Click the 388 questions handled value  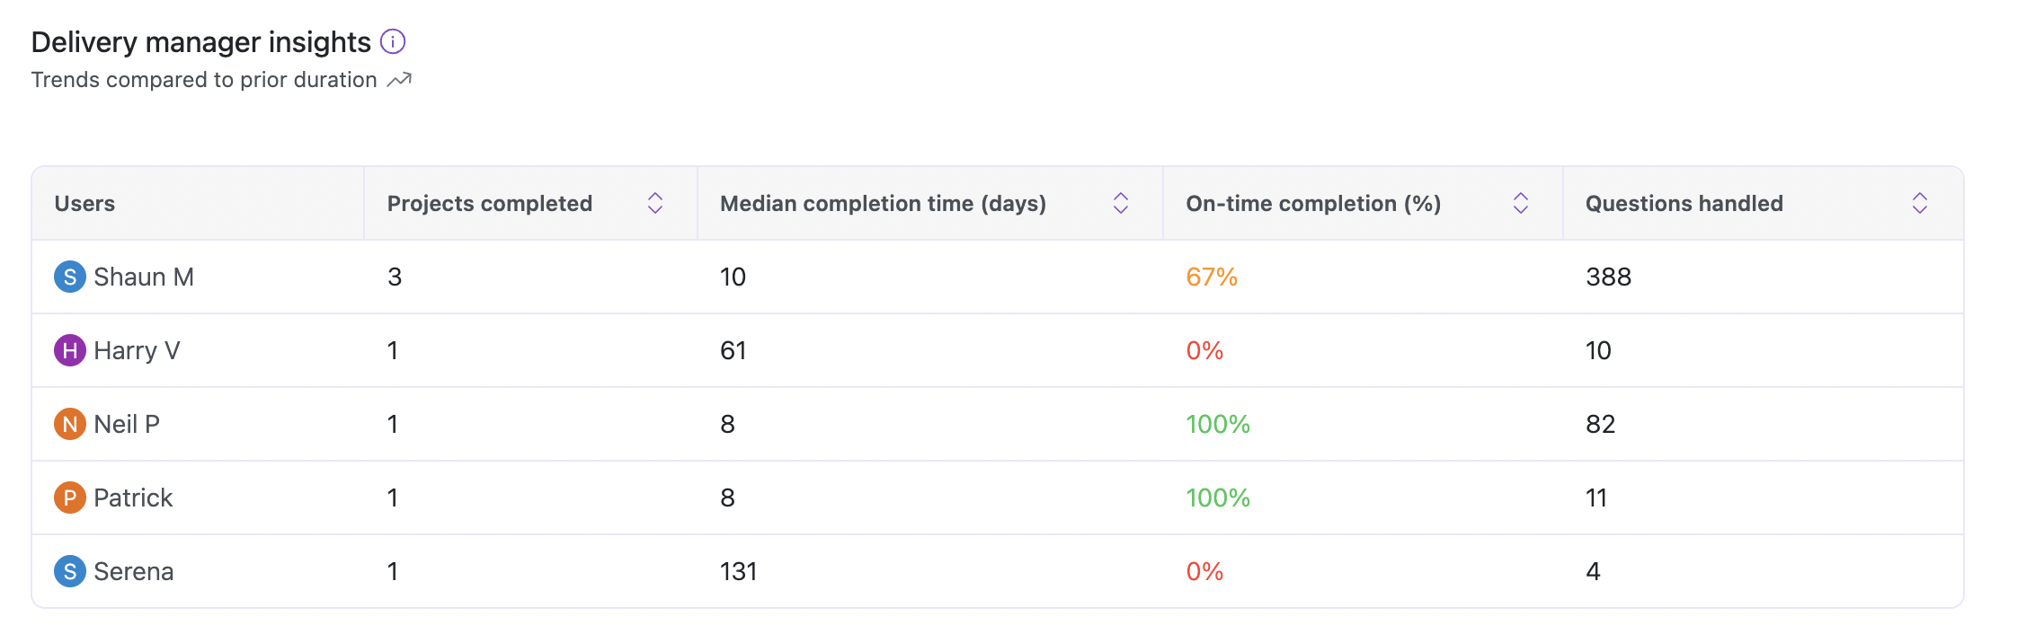click(x=1608, y=277)
